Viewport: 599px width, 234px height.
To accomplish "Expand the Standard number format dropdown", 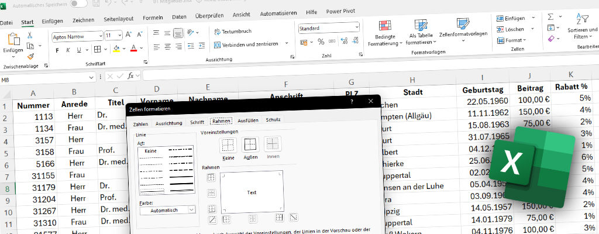I will coord(361,28).
